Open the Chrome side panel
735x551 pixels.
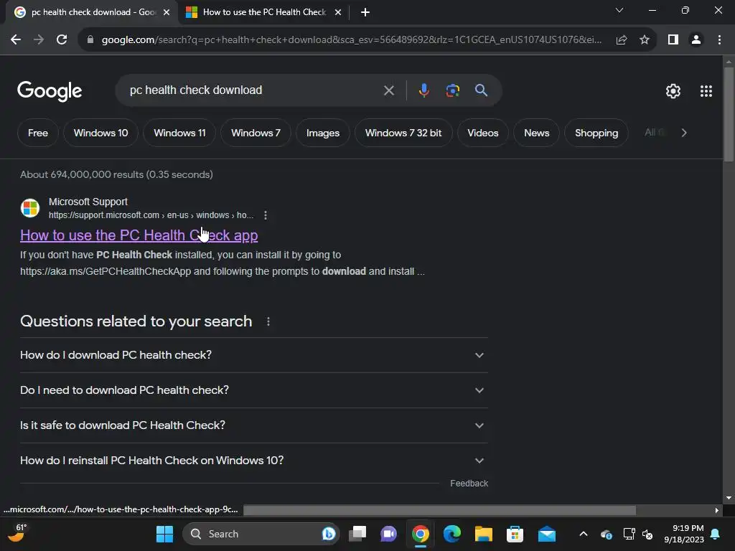[673, 40]
